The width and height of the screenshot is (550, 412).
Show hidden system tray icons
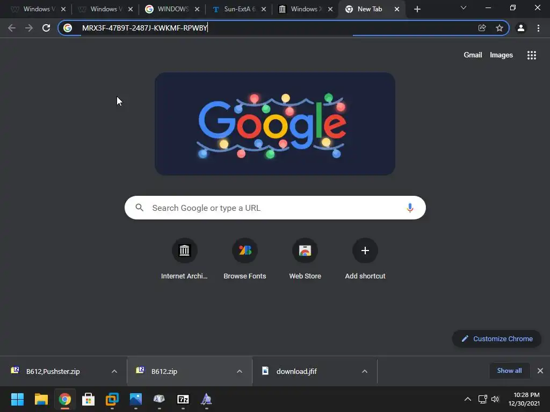point(468,399)
